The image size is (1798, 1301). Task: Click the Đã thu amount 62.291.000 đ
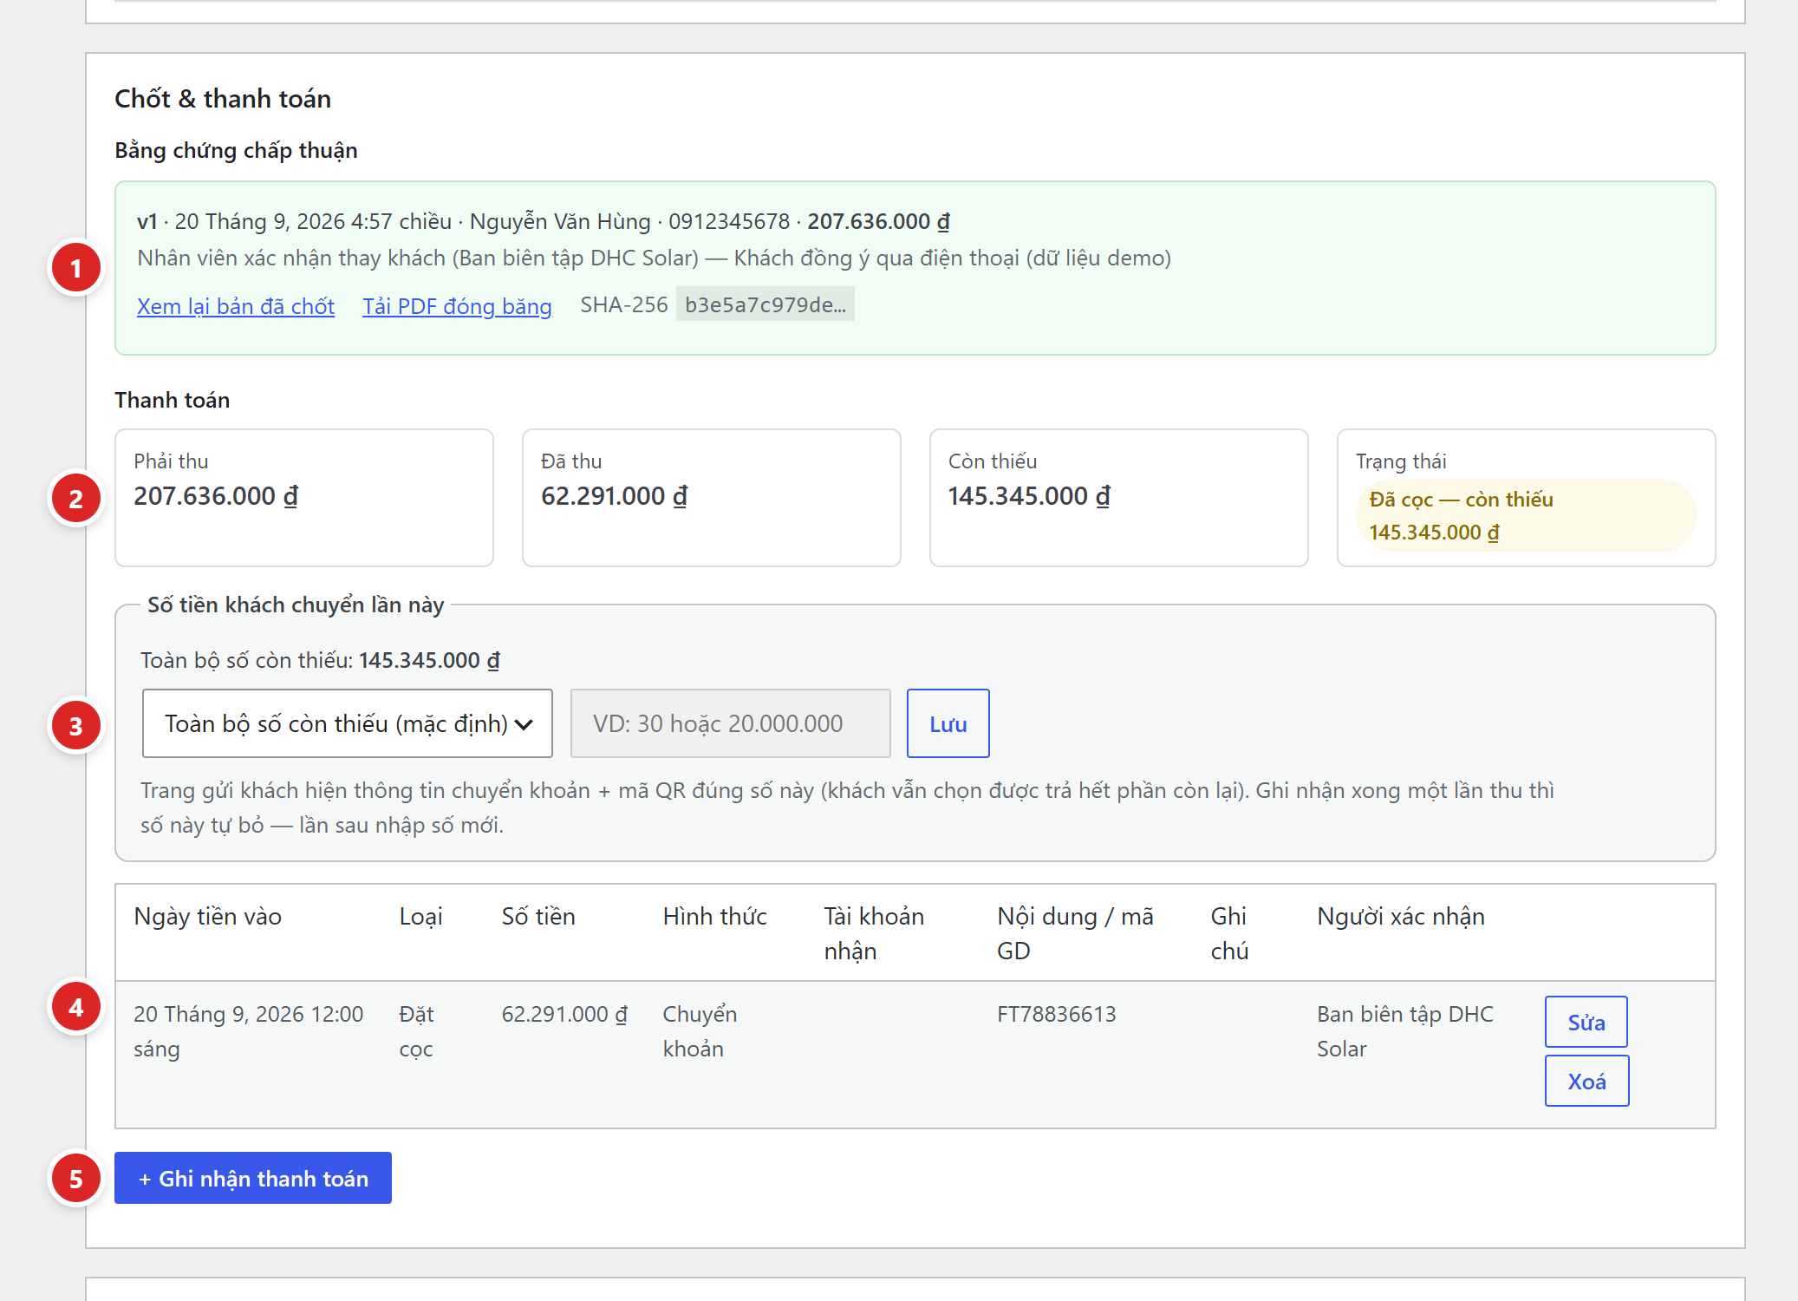pyautogui.click(x=615, y=496)
